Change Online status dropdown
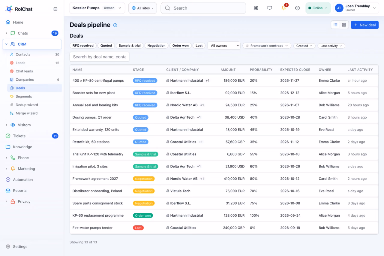The height and width of the screenshot is (256, 384). 318,8
